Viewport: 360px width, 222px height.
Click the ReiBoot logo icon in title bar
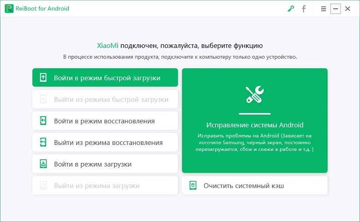click(9, 8)
